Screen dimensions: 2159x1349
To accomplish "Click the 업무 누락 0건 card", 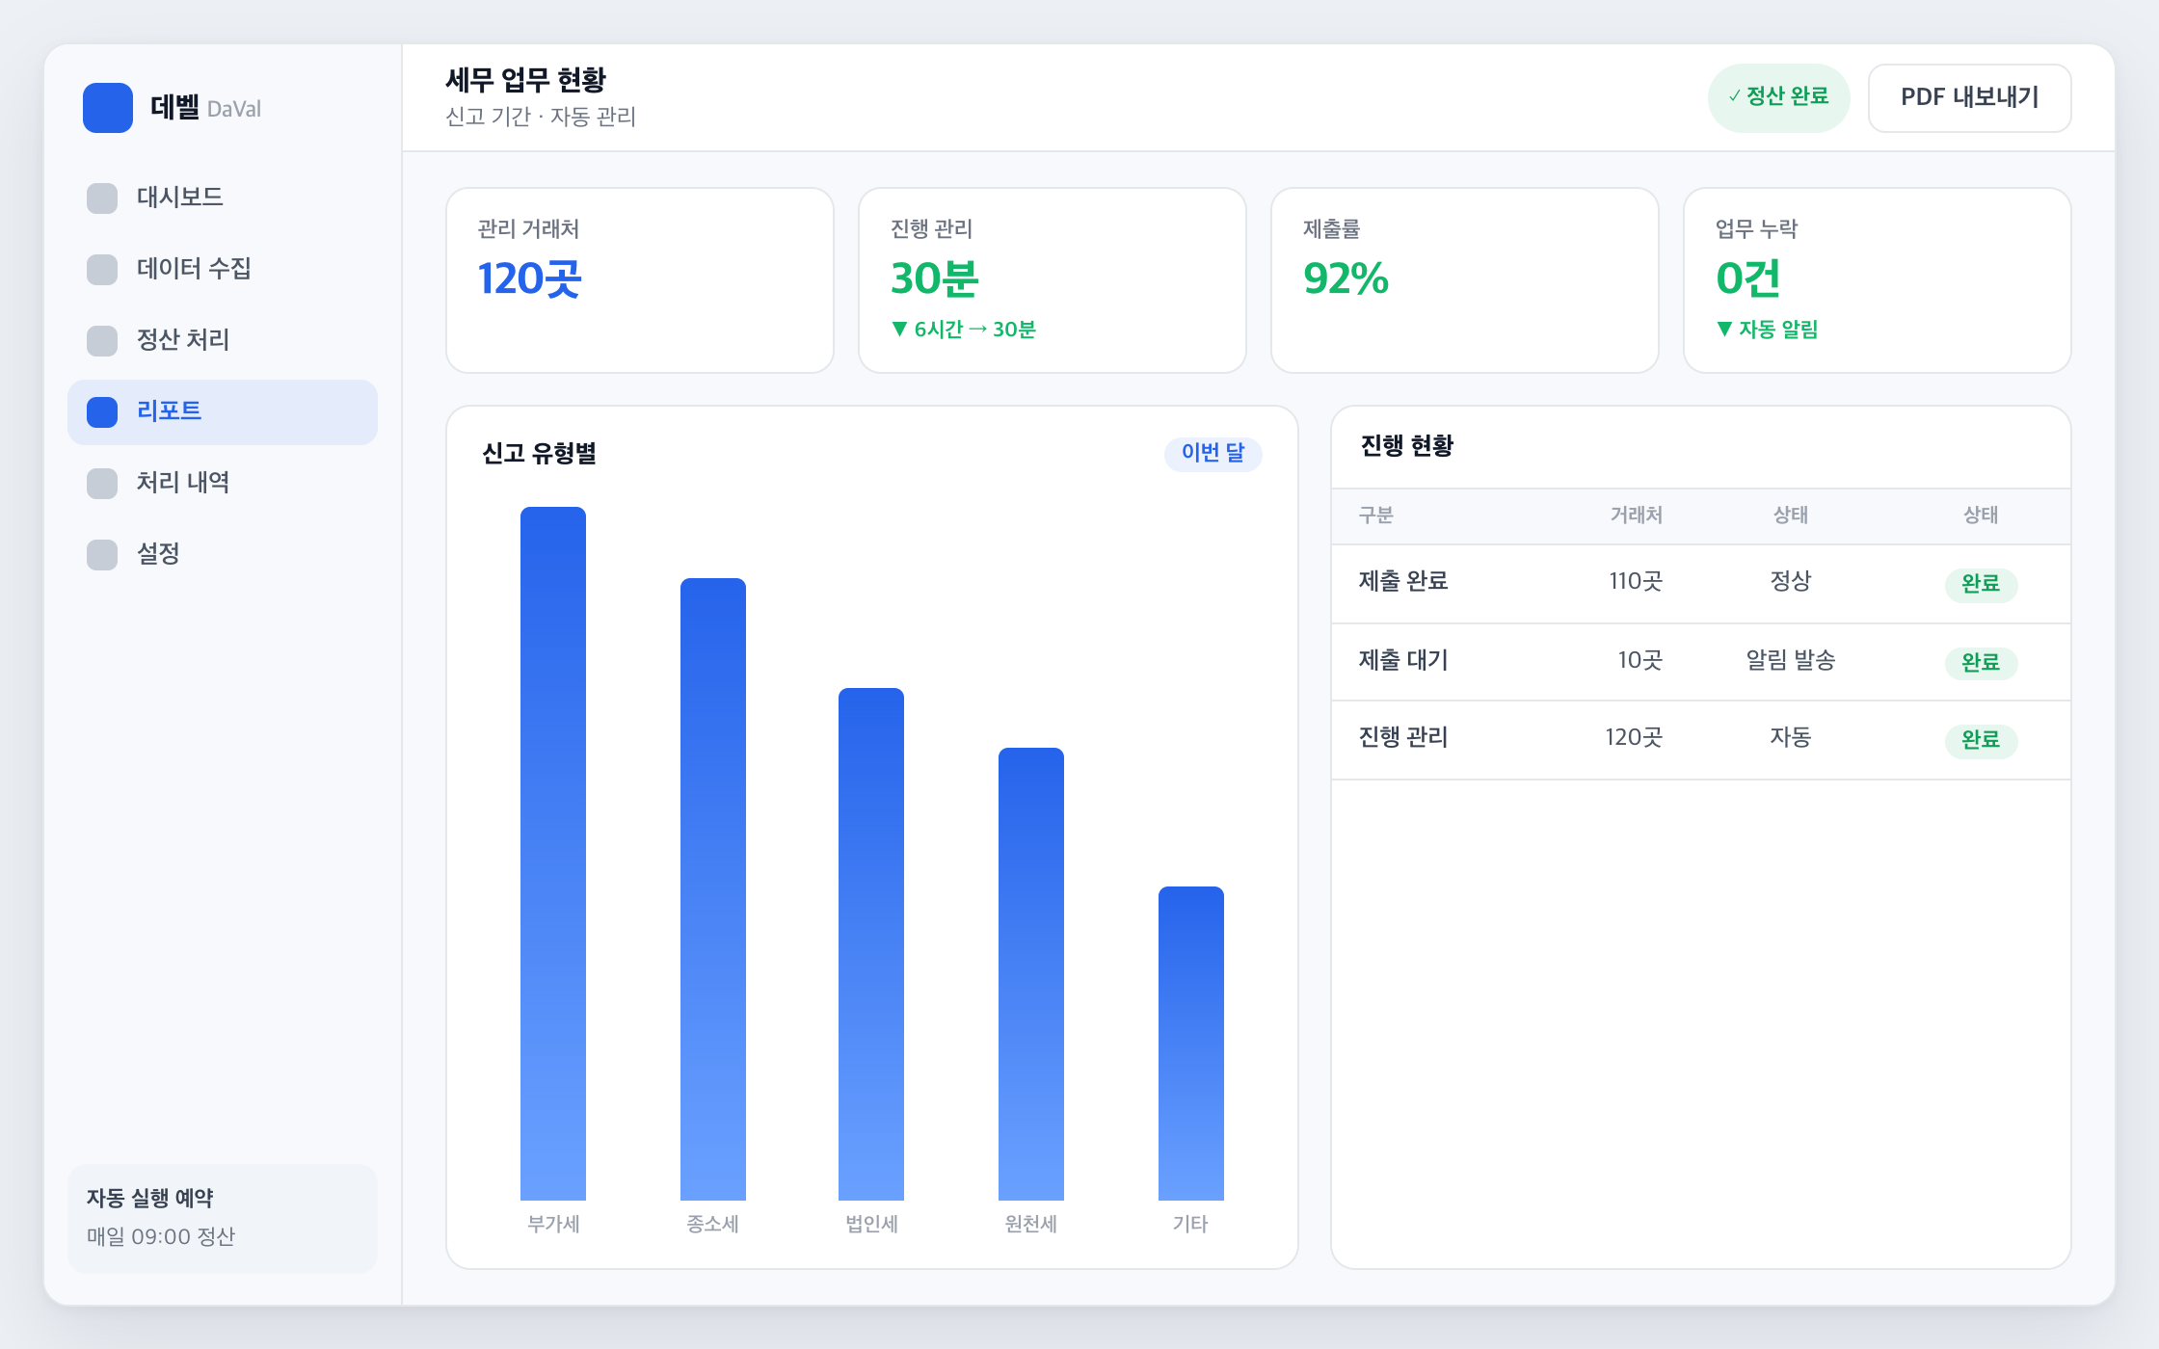I will click(x=1877, y=280).
